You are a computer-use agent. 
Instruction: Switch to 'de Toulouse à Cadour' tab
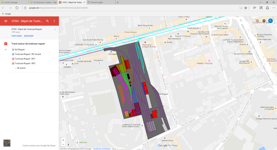[x=43, y=2]
